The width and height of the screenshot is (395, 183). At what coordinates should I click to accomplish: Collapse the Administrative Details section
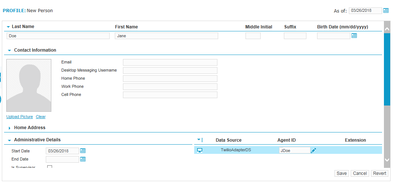click(x=9, y=140)
